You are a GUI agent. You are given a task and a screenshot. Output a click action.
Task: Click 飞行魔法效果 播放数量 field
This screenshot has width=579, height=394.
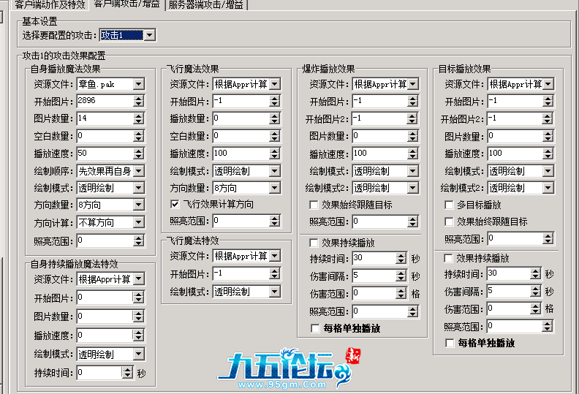point(241,118)
